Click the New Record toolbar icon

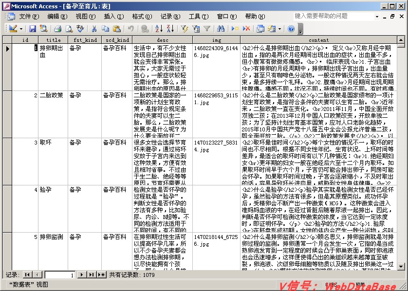[x=235, y=29]
